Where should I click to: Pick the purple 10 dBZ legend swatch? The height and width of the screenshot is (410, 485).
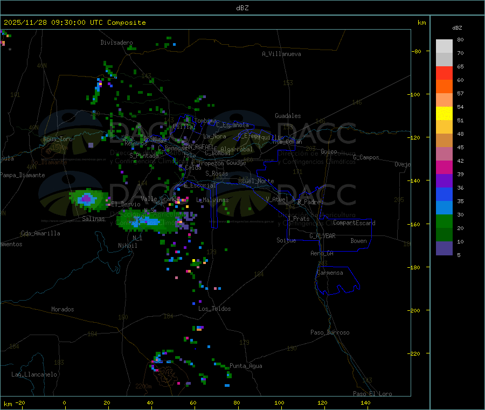(x=444, y=248)
